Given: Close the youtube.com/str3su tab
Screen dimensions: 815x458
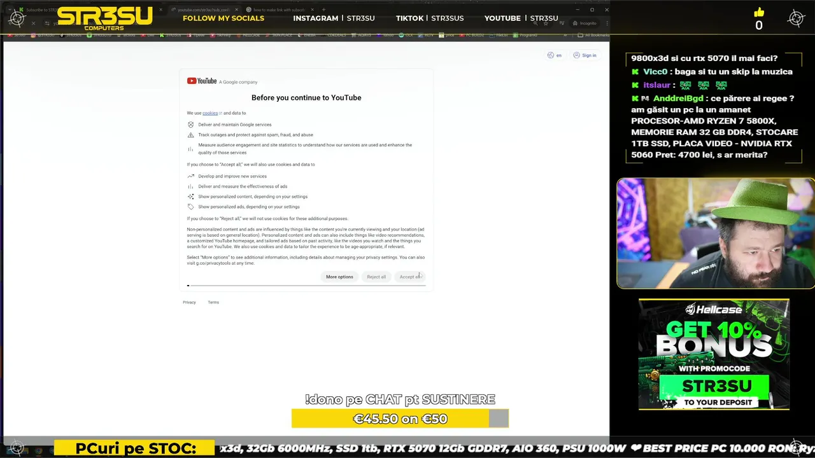Looking at the screenshot, I should click(x=237, y=10).
